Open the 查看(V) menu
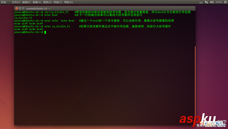The width and height of the screenshot is (228, 129). [37, 2]
